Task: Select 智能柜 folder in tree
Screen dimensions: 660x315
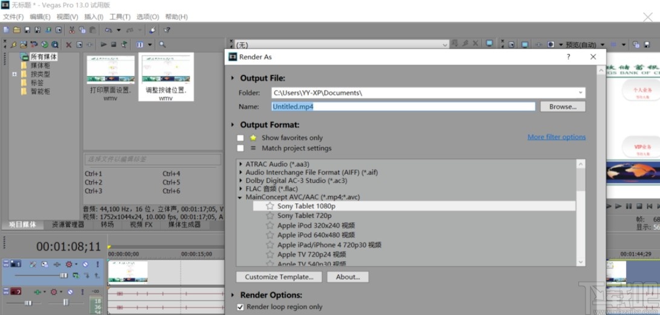Action: click(x=40, y=91)
